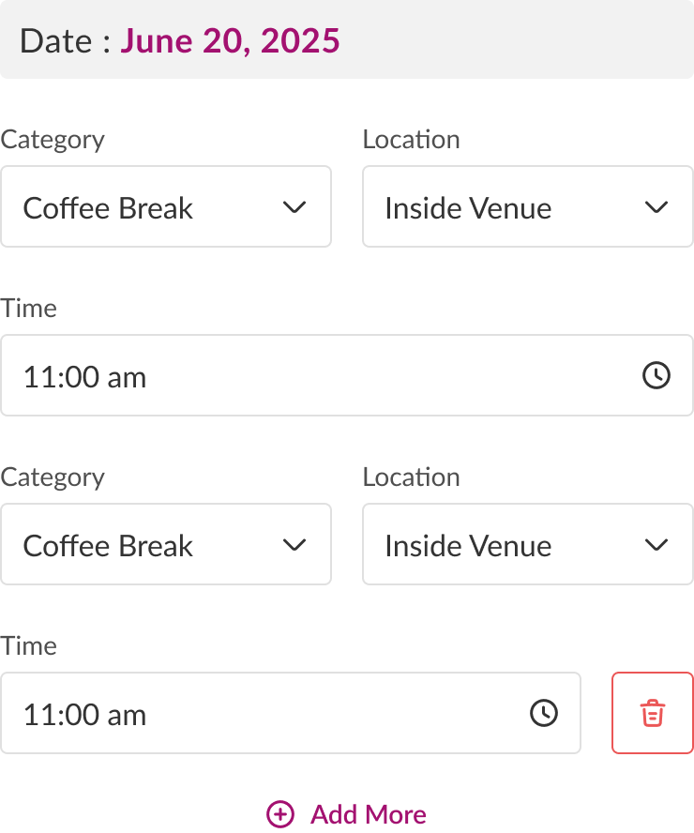Click the chevron arrow in the second Category dropdown

tap(294, 545)
